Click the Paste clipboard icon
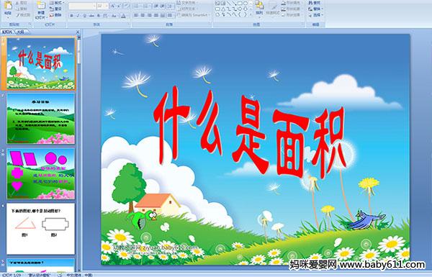This screenshot has width=432, height=277. pyautogui.click(x=8, y=6)
